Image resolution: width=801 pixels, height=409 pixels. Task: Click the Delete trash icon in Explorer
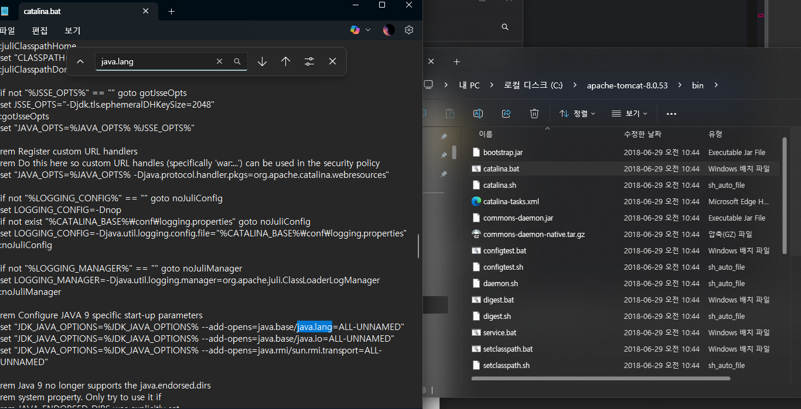coord(534,114)
